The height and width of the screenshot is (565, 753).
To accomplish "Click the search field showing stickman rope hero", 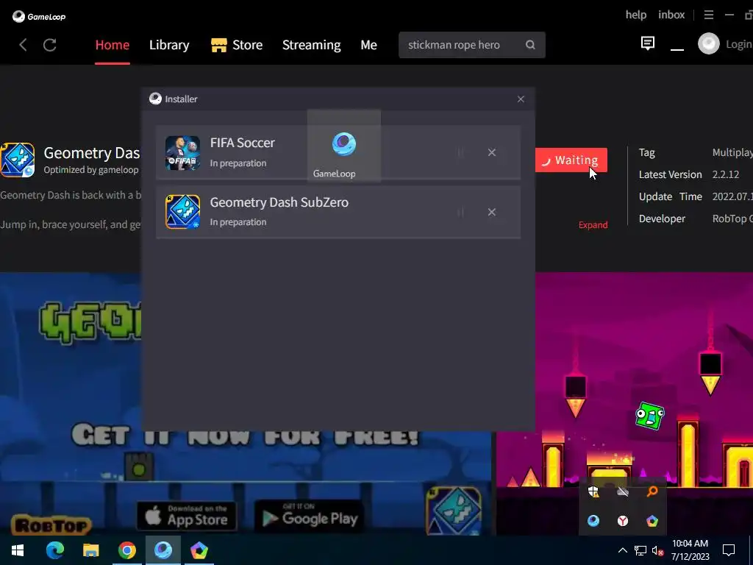I will [471, 45].
